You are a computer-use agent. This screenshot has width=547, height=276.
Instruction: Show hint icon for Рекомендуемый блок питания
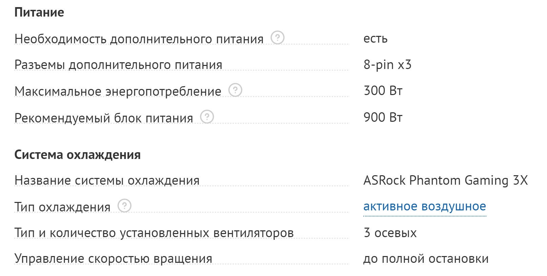tap(207, 117)
